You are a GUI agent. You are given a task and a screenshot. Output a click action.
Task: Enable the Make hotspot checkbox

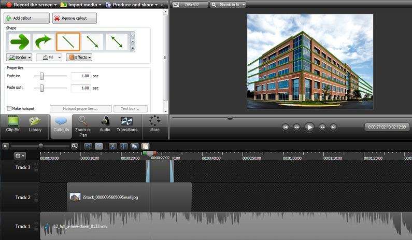click(9, 108)
